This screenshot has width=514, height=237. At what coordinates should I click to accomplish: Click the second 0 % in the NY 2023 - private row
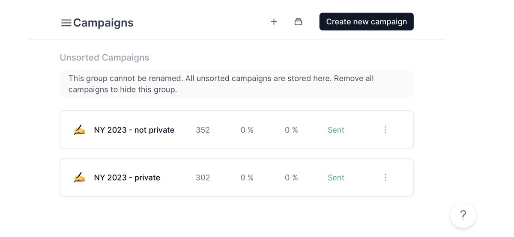tap(291, 178)
